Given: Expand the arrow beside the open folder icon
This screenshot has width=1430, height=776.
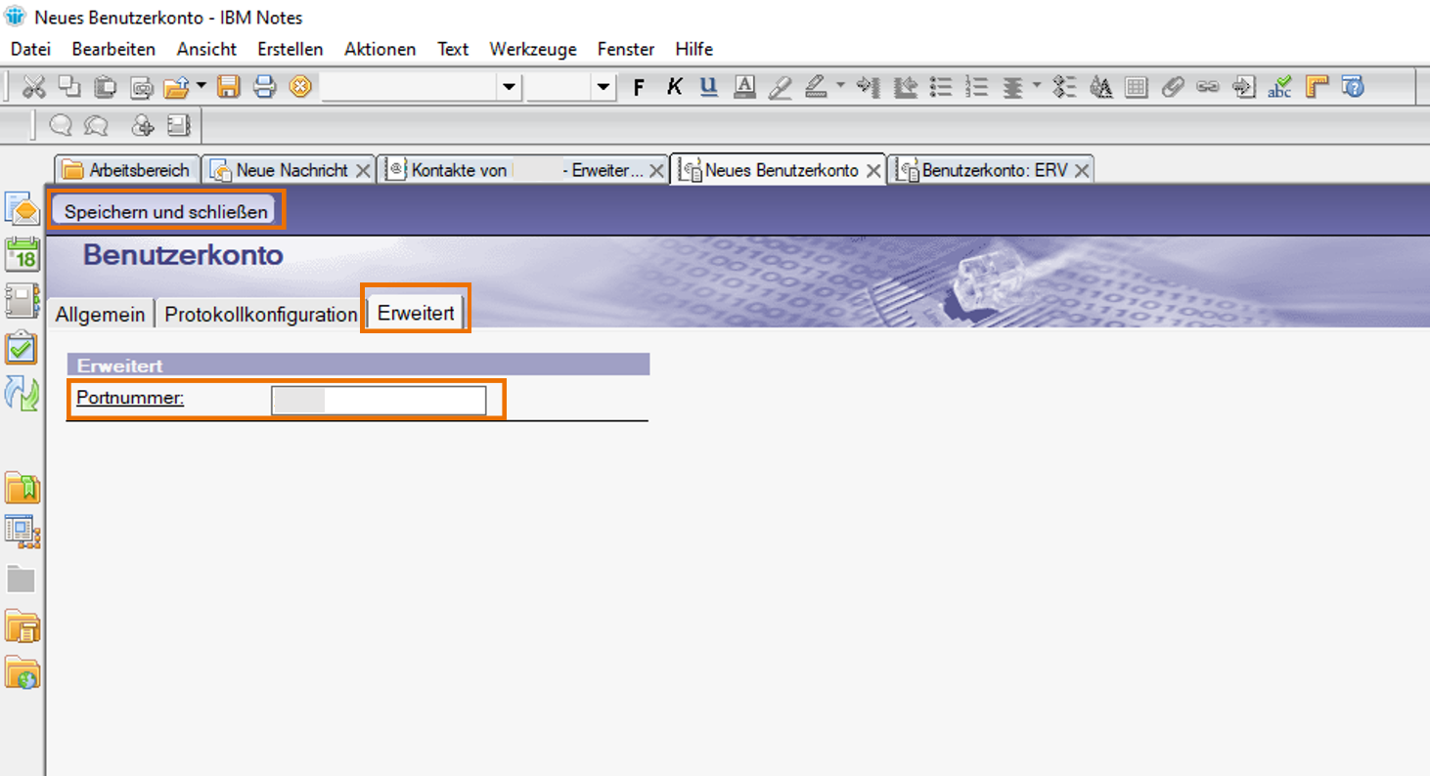Looking at the screenshot, I should (201, 86).
